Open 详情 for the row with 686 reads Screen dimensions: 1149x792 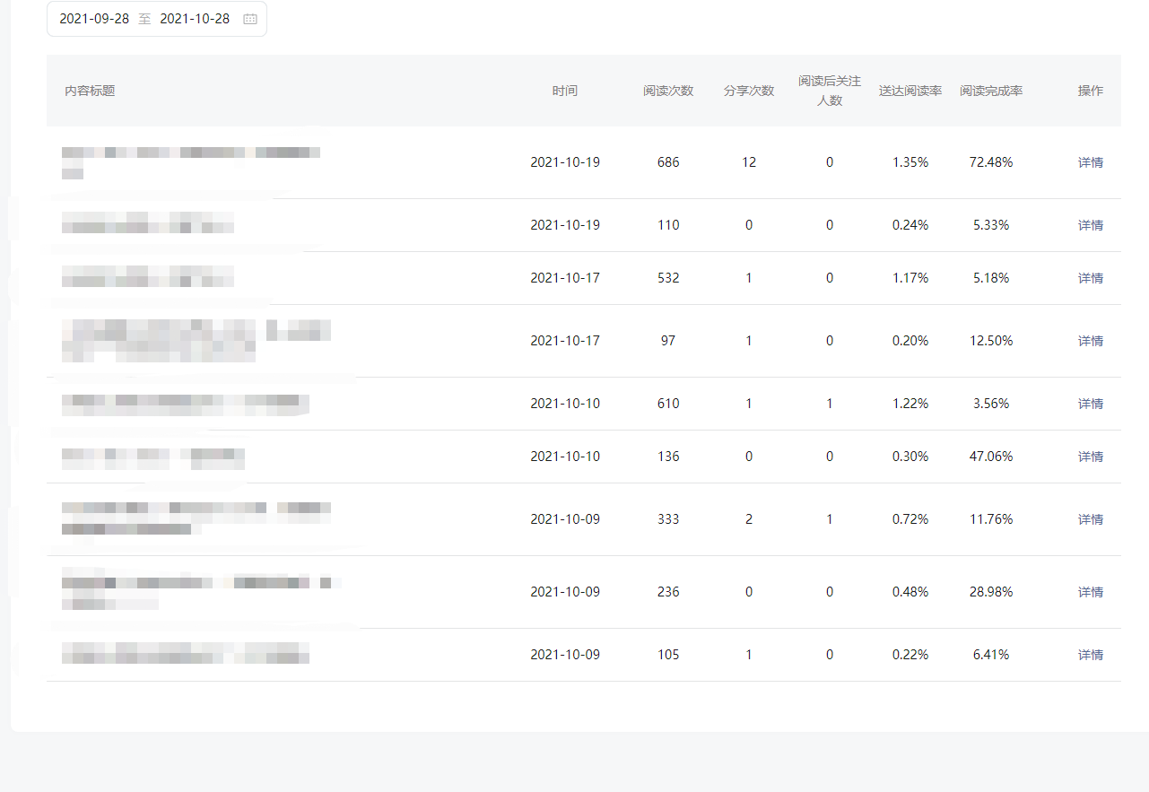tap(1090, 162)
